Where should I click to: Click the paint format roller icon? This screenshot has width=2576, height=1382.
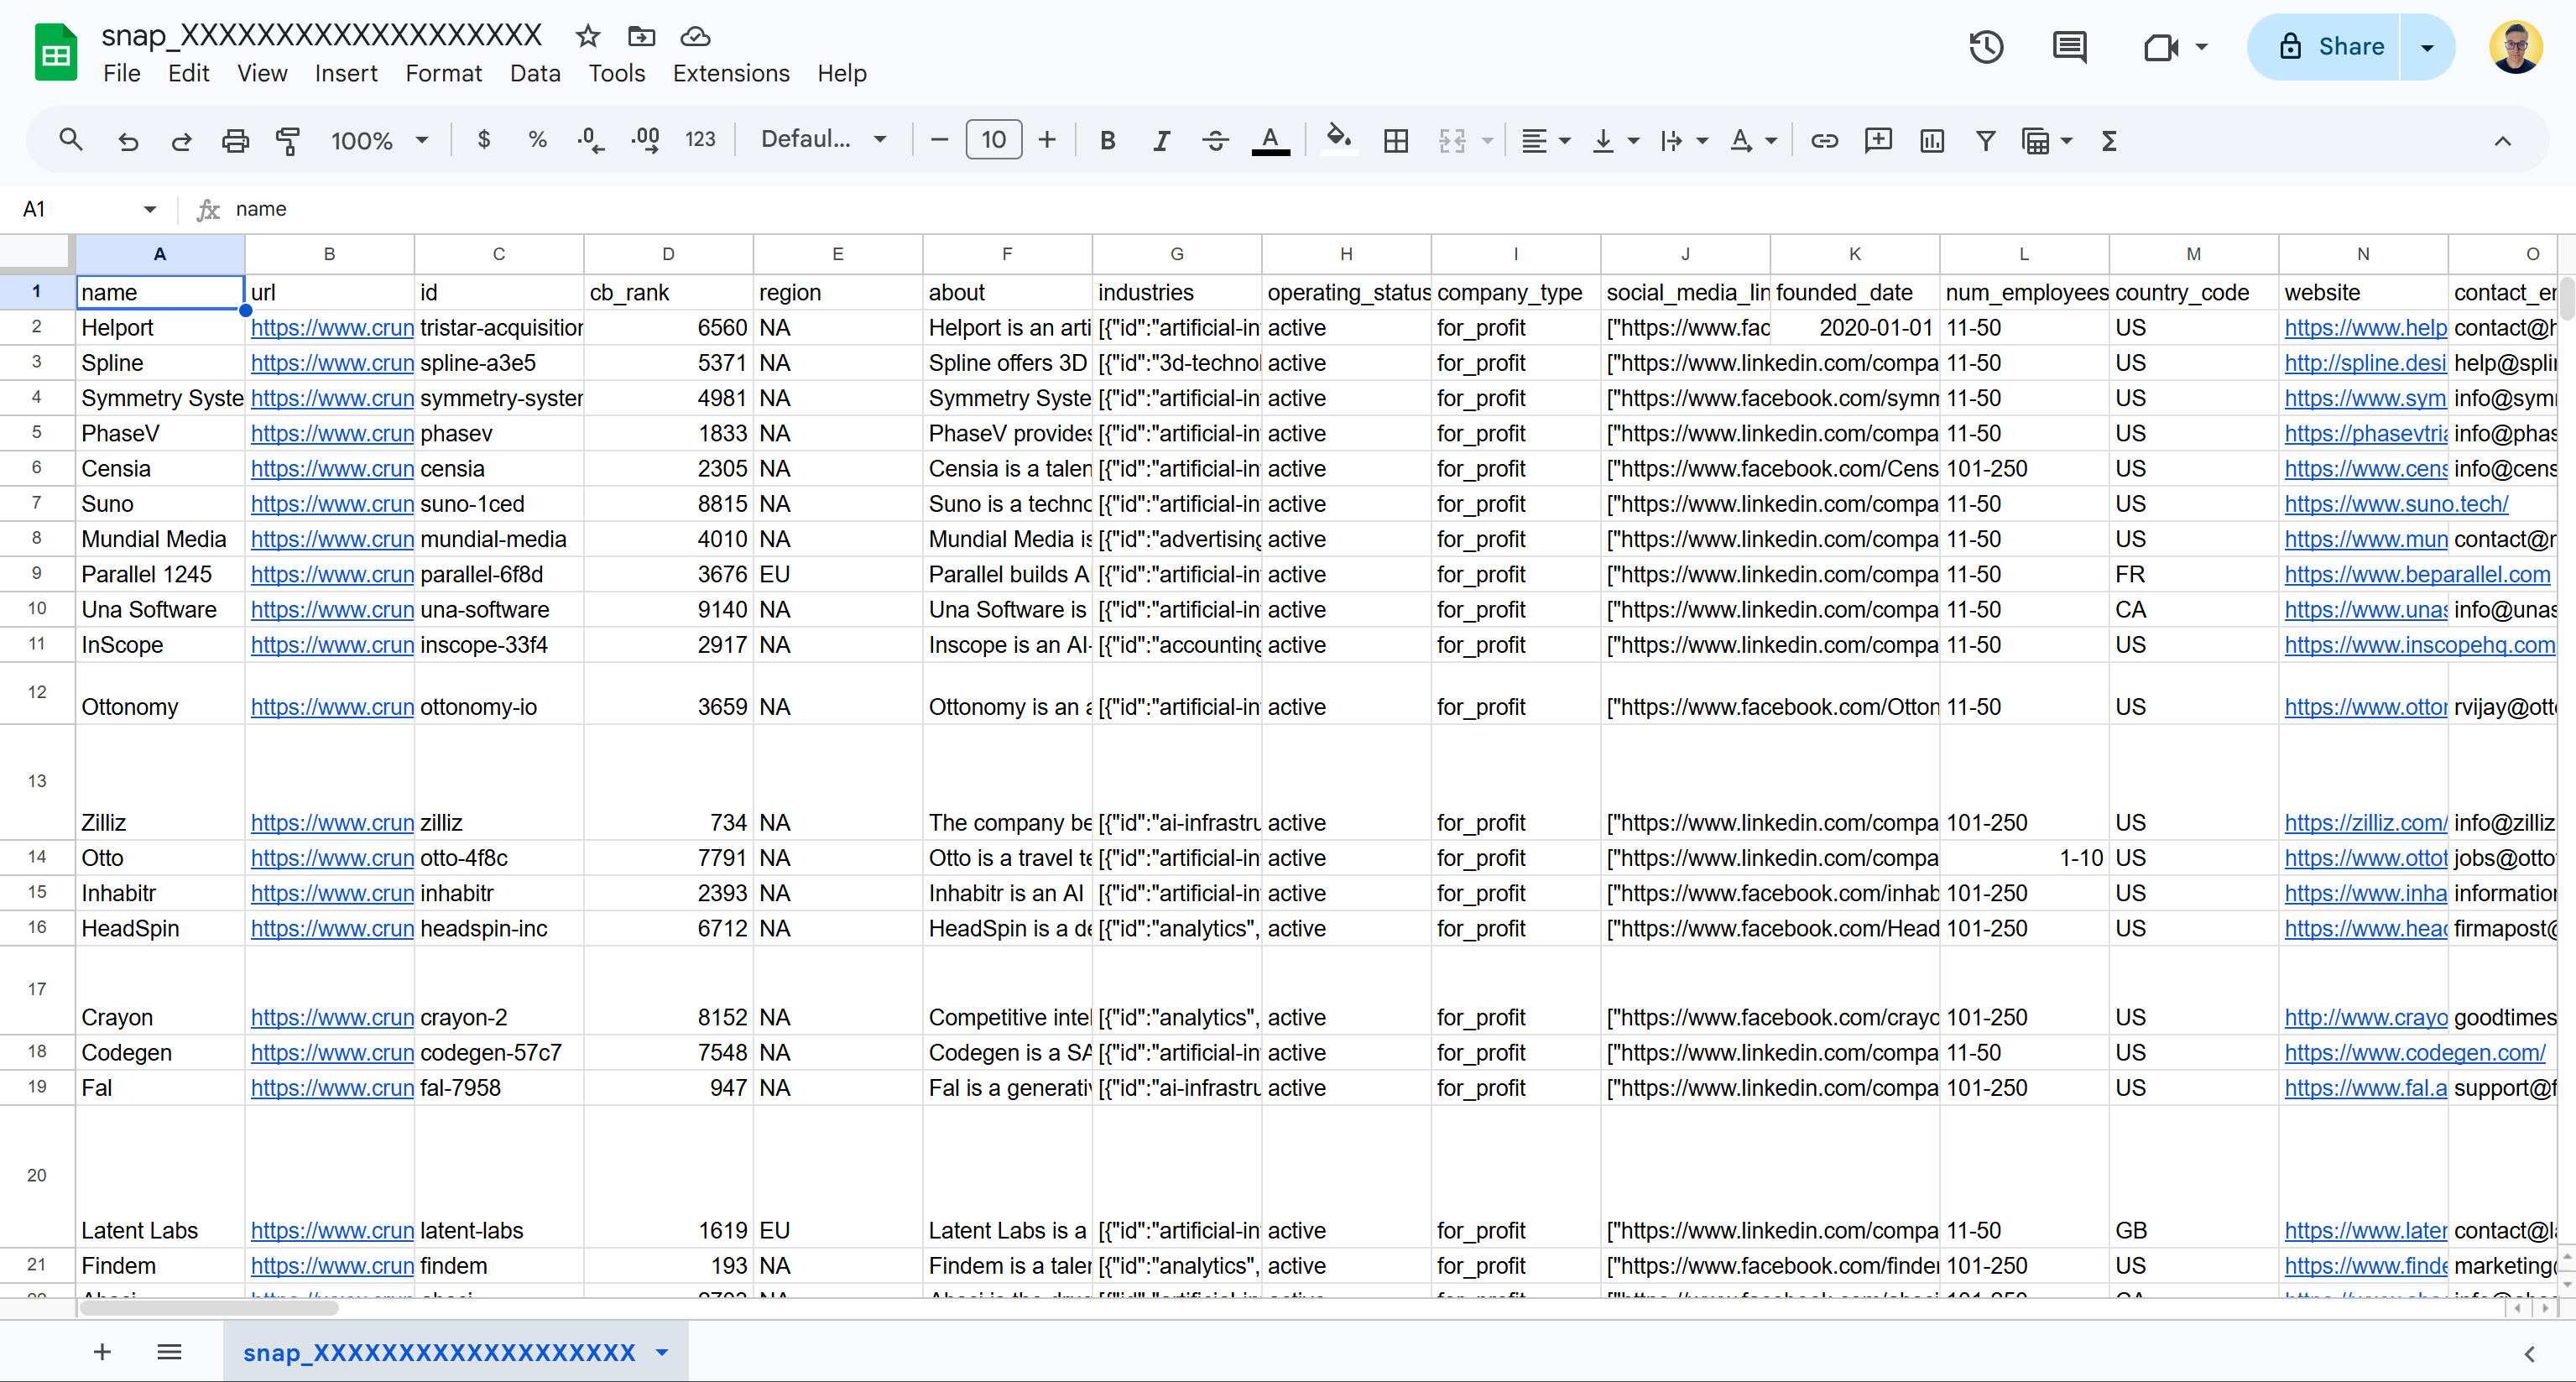pos(288,140)
